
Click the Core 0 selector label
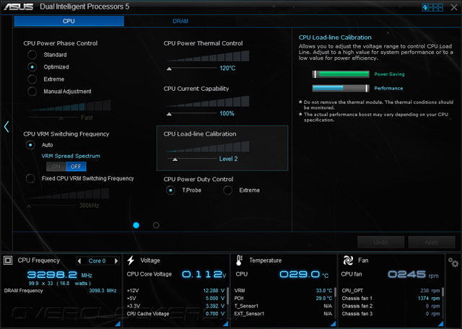(97, 261)
